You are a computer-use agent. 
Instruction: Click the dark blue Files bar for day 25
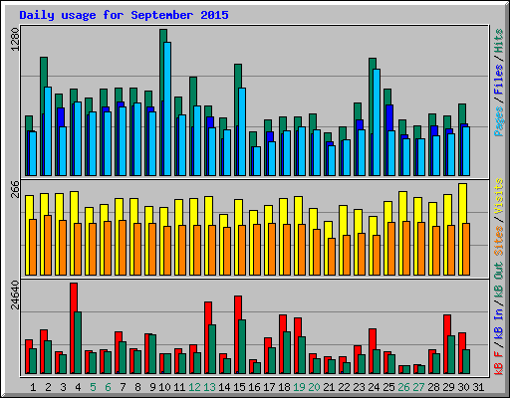click(389, 117)
